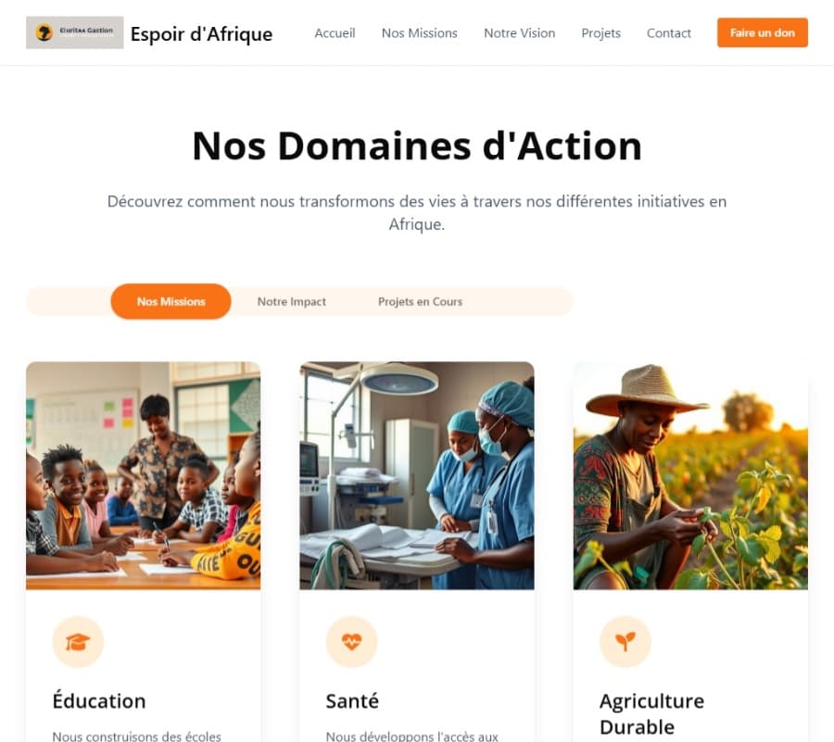This screenshot has height=742, width=834.
Task: Open Notre Vision in the navbar
Action: (519, 33)
